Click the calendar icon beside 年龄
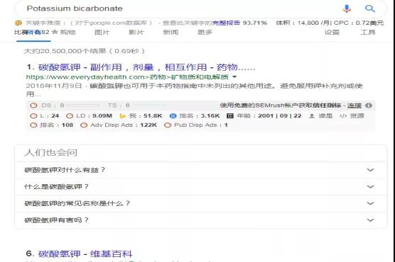 coord(230,116)
